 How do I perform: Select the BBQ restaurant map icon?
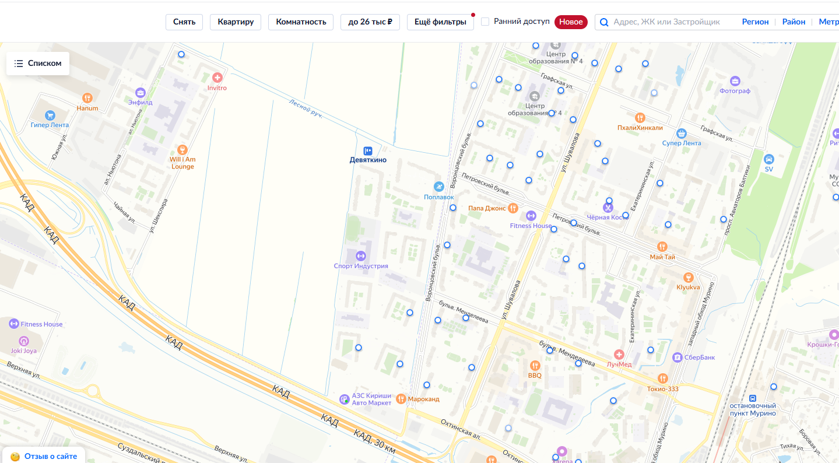(535, 366)
